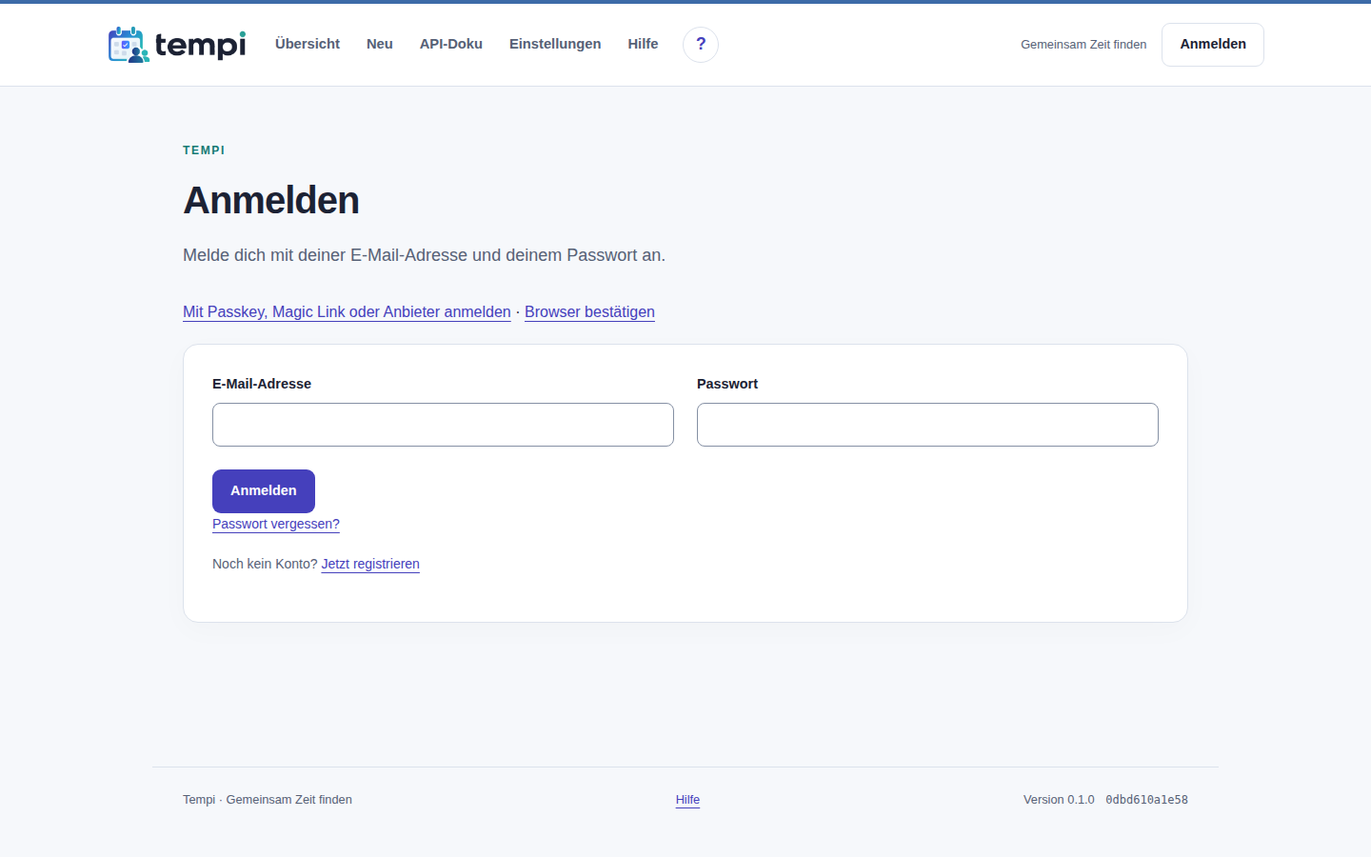
Task: Open Mit Passkey, Magic Link oder Anbieter anmelden
Action: [x=347, y=312]
